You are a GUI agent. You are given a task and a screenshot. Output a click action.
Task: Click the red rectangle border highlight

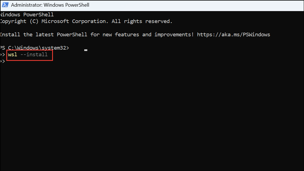30,51
